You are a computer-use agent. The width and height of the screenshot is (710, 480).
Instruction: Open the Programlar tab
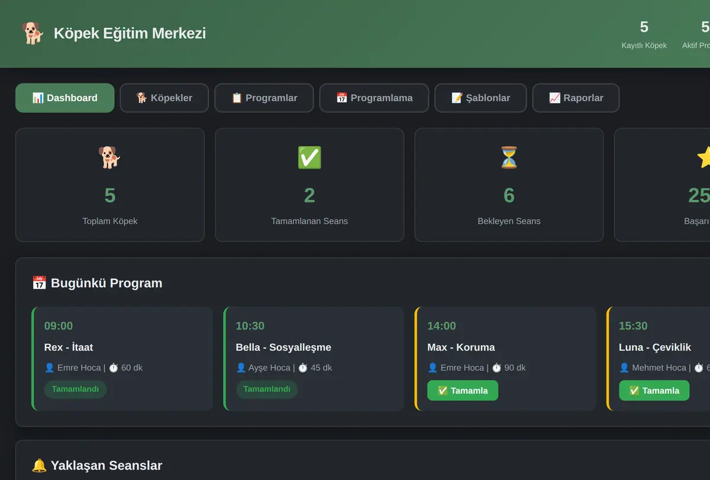pyautogui.click(x=264, y=98)
